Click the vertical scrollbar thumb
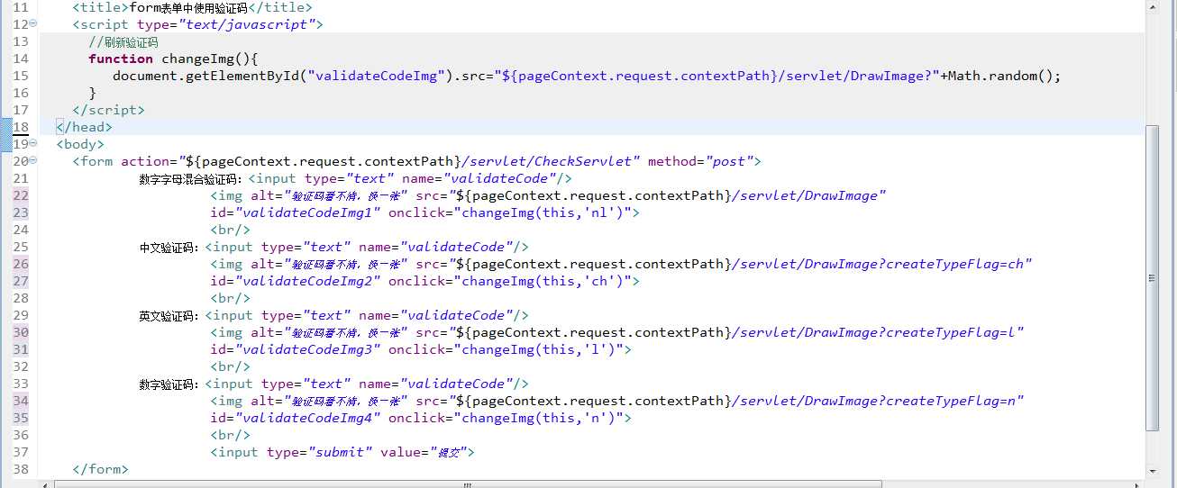Image resolution: width=1177 pixels, height=488 pixels. tap(1153, 278)
